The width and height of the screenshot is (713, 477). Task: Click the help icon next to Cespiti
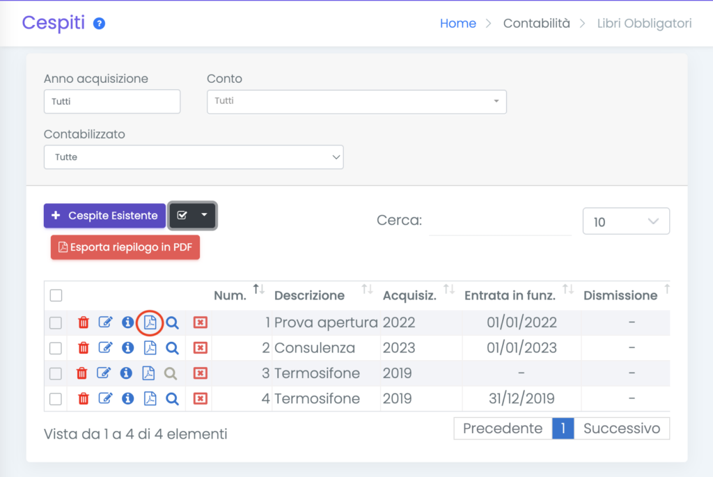pos(100,24)
